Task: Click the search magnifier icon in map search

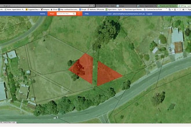Action: pos(74,14)
